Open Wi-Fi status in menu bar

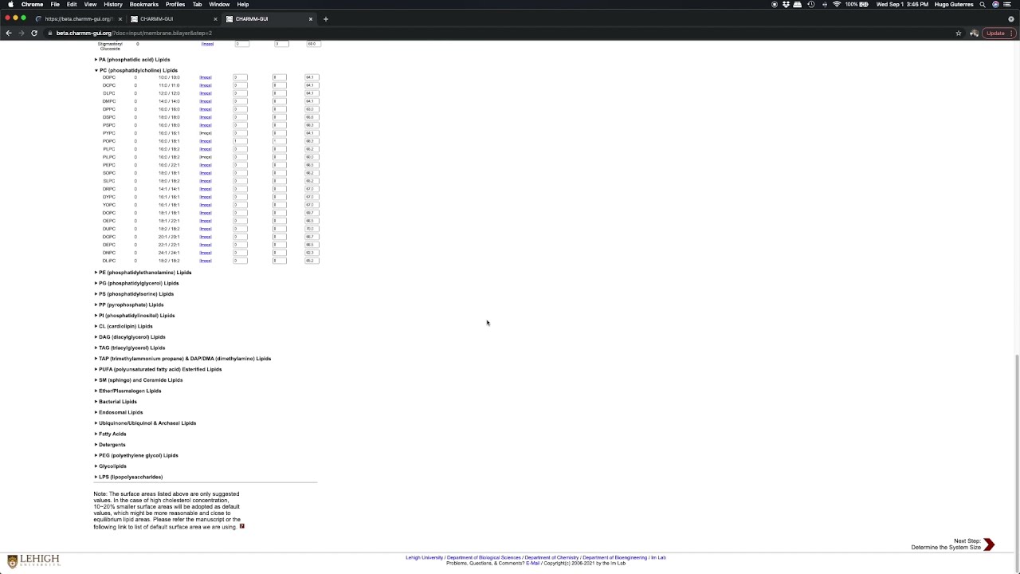pos(837,4)
